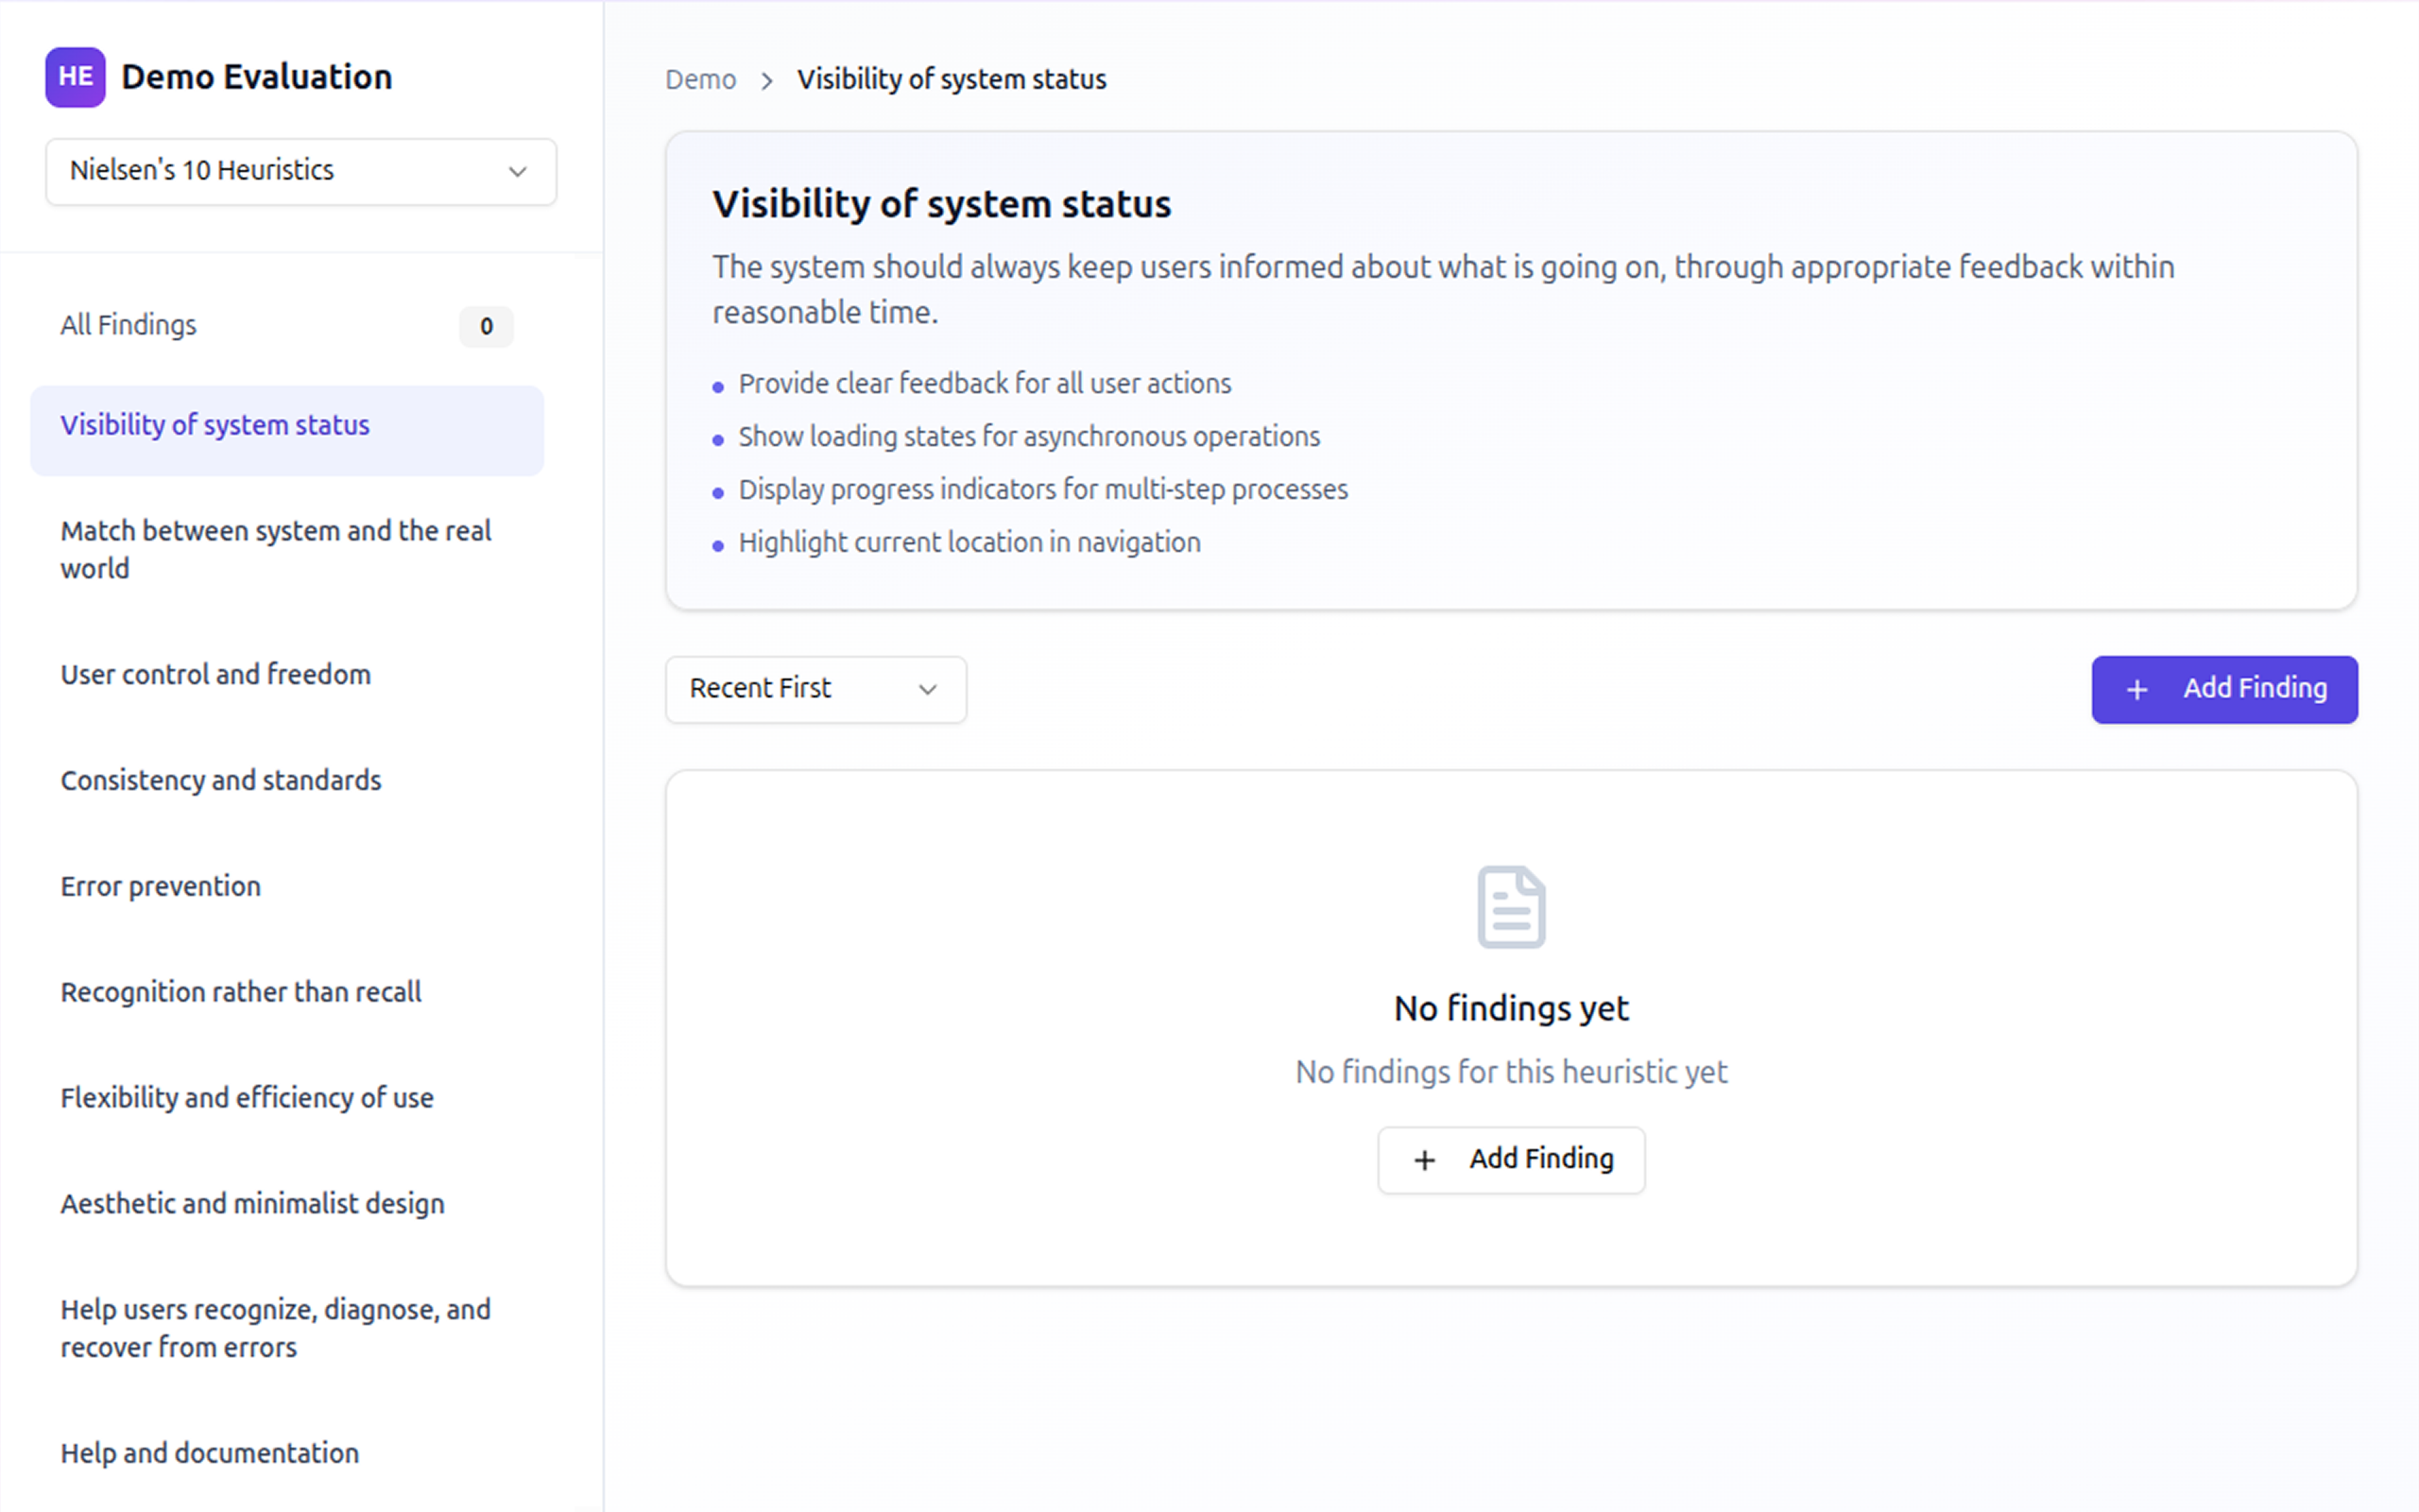Click the purple Add Finding button
Viewport: 2419px width, 1512px height.
pyautogui.click(x=2224, y=689)
